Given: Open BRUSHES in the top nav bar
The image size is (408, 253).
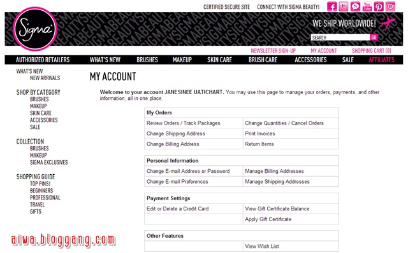Looking at the screenshot, I should tap(147, 60).
